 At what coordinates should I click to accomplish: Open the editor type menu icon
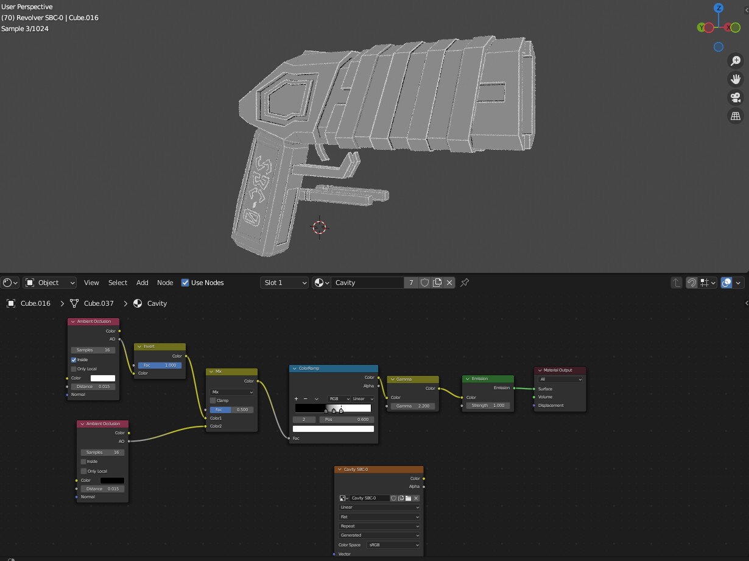10,283
